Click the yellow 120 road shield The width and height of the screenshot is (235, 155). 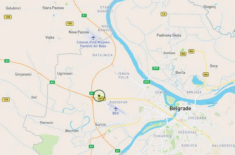[x=6, y=99]
